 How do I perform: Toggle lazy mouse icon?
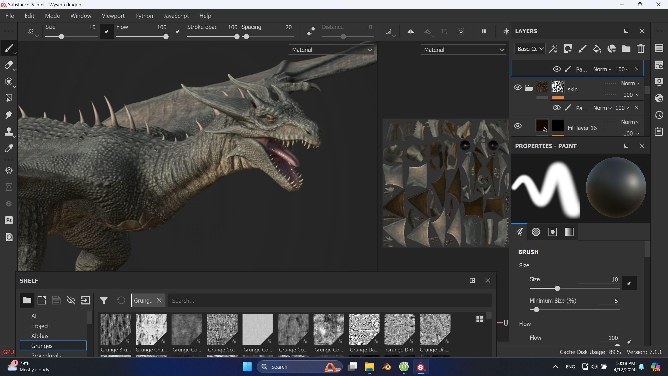click(x=311, y=31)
